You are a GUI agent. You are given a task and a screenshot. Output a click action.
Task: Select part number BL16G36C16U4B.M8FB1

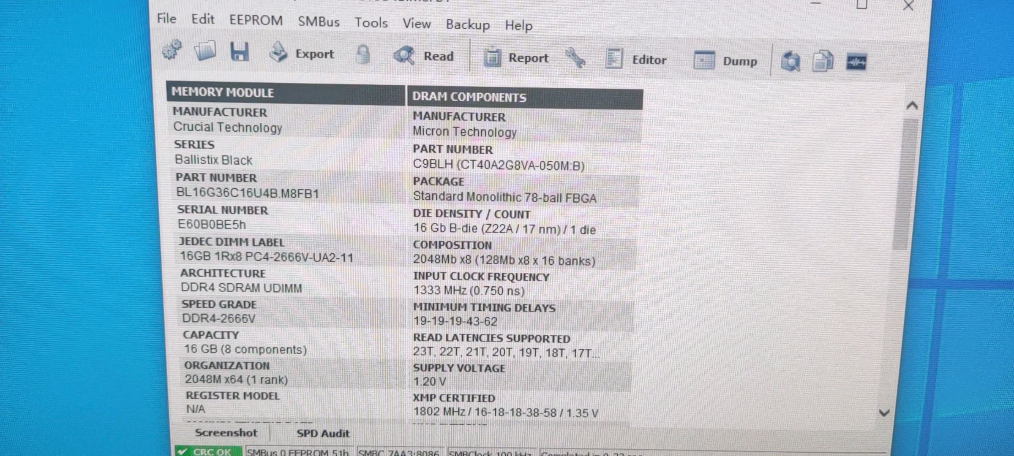(248, 193)
